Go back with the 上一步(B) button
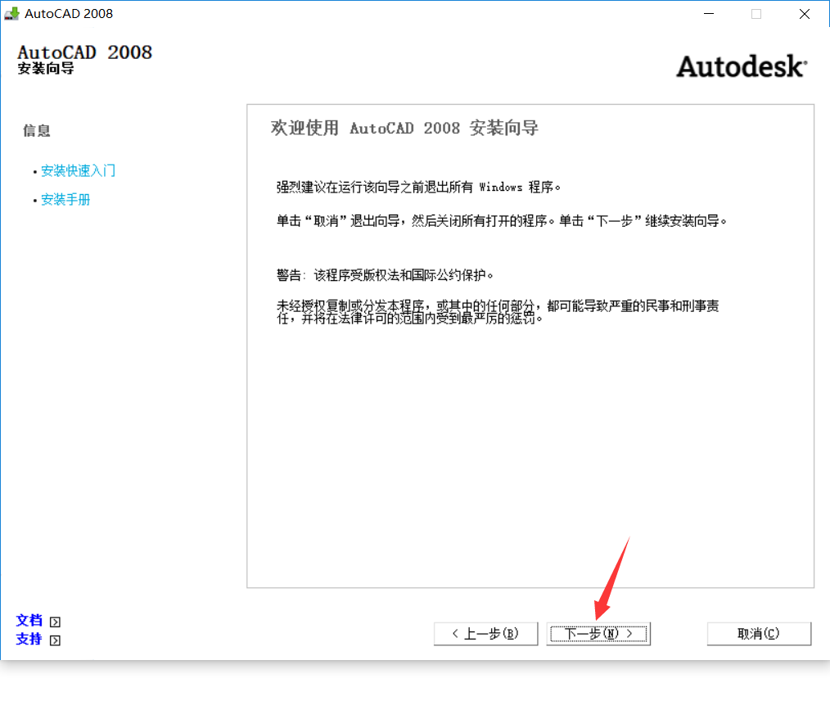Screen dimensions: 830x710 485,634
